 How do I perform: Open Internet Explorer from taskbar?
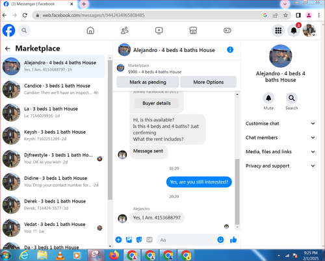click(24, 255)
